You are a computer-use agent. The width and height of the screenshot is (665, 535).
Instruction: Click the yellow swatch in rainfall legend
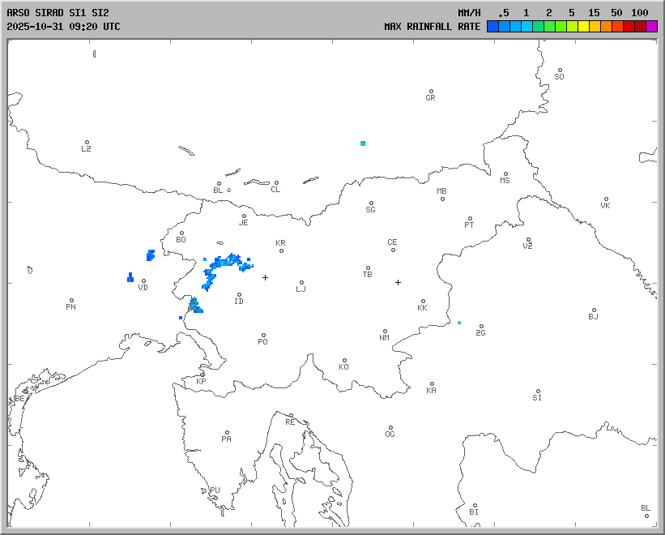pos(584,27)
